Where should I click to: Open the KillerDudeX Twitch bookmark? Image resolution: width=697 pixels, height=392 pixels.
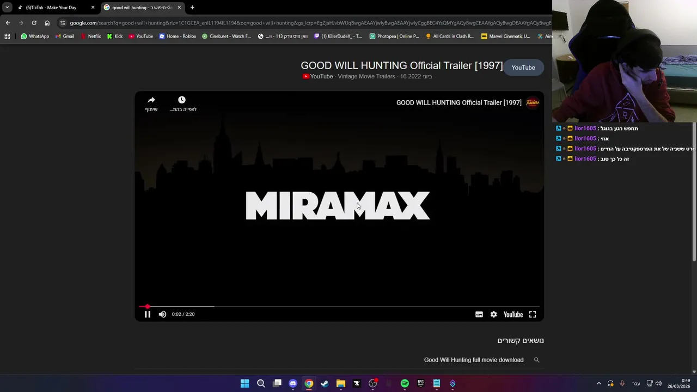coord(338,36)
